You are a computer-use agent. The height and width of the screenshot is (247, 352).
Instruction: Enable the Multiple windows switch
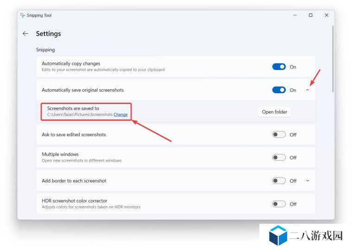pos(279,158)
